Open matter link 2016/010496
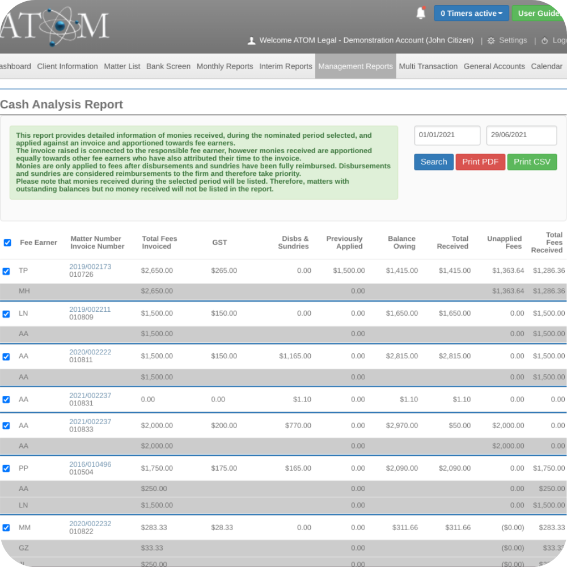Screen dimensions: 567x567 [x=90, y=464]
